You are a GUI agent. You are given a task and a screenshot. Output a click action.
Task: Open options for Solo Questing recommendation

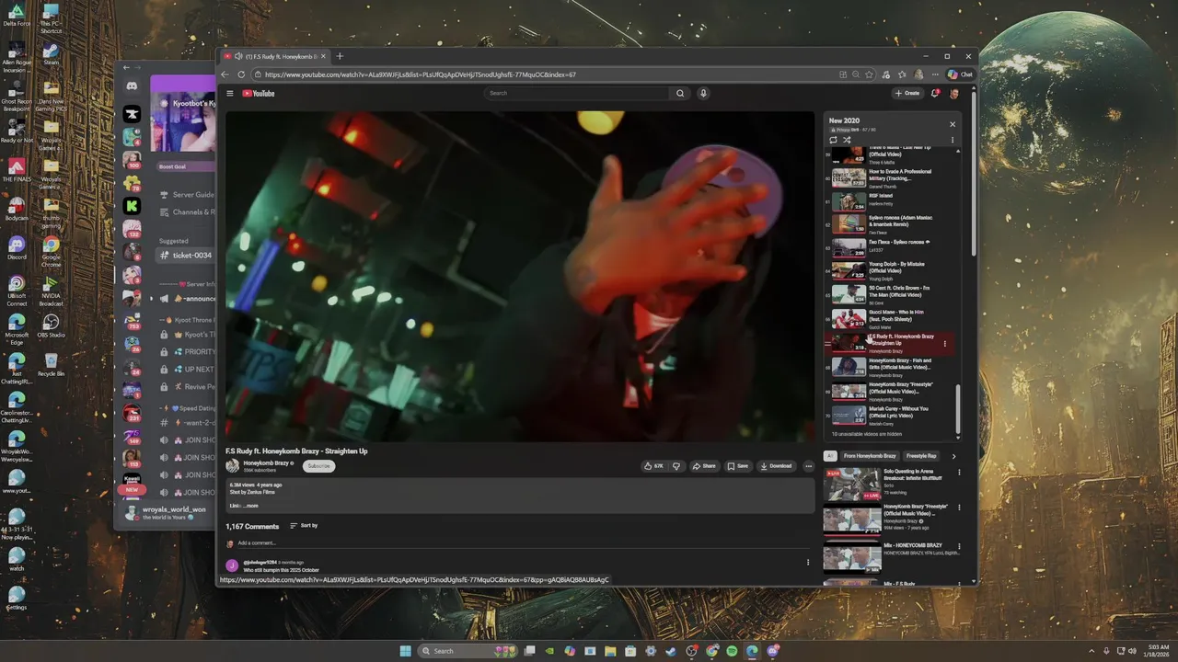[959, 473]
